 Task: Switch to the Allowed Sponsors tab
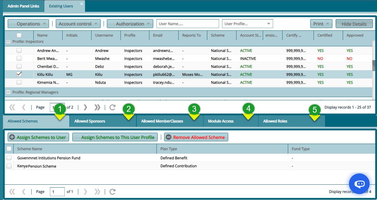tap(90, 121)
